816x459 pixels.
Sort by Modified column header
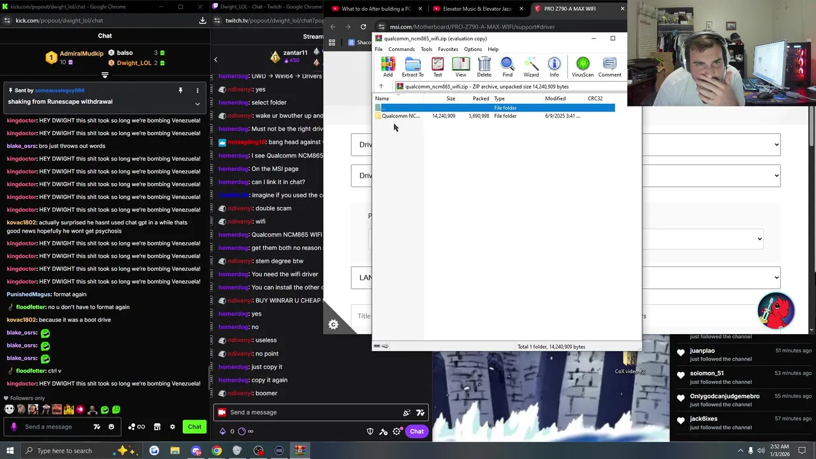click(564, 99)
